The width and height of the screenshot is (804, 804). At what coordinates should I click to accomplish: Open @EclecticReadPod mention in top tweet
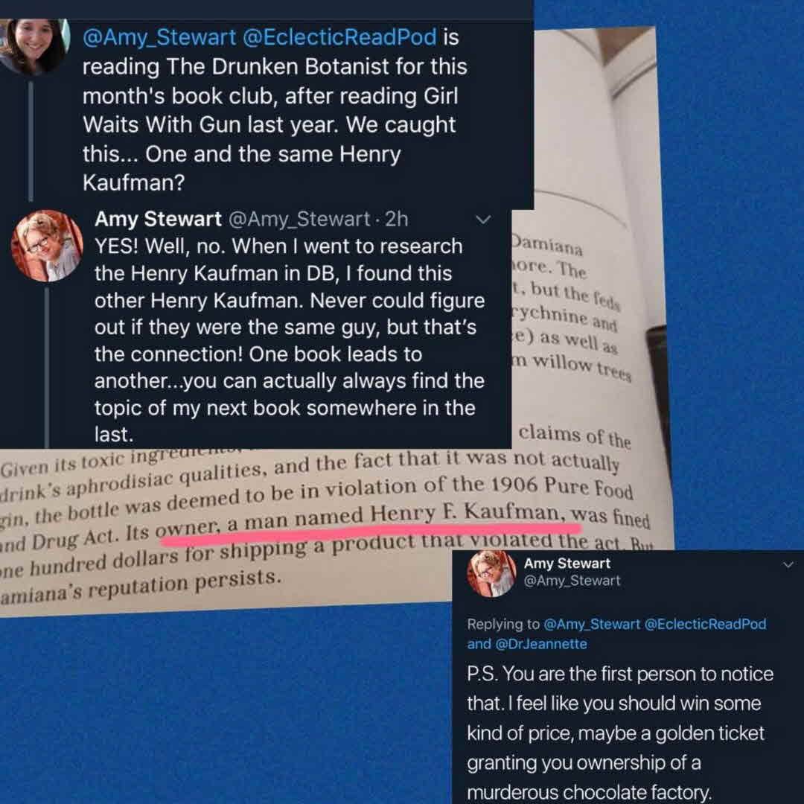(339, 37)
